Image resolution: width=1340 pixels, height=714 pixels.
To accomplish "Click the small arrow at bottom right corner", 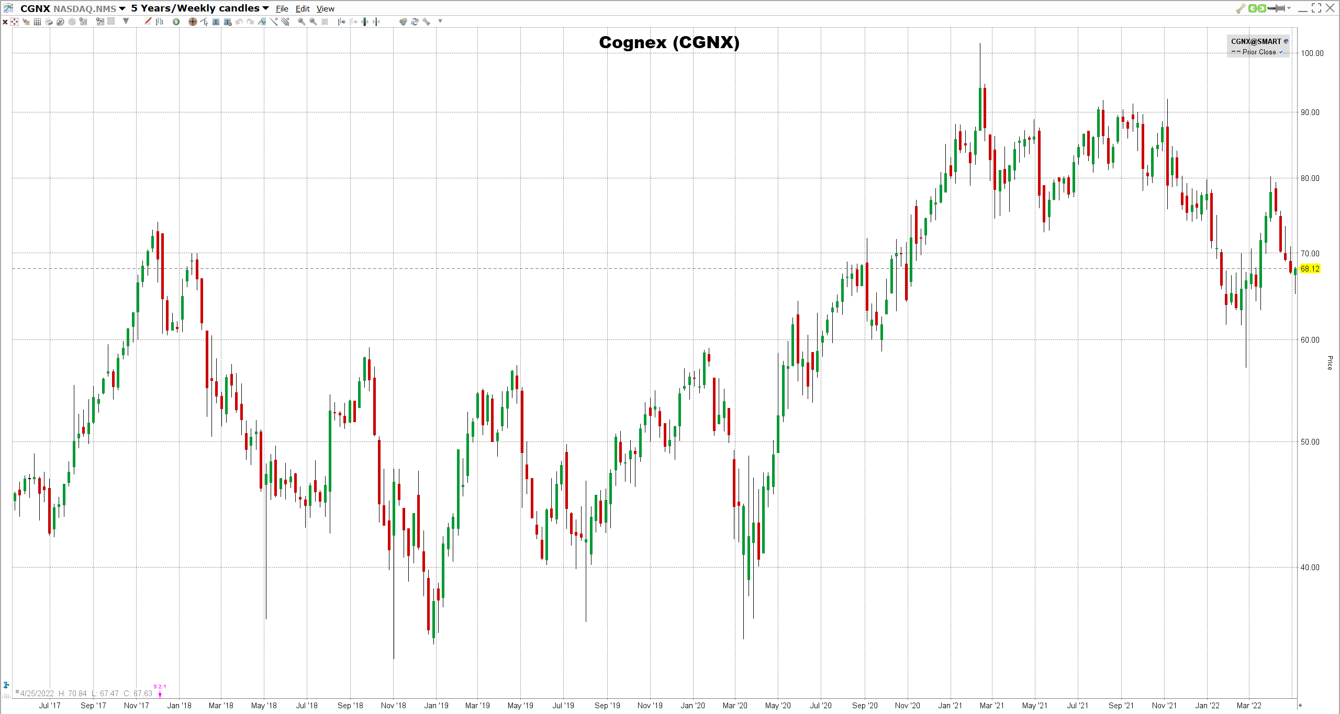I will (x=1300, y=706).
